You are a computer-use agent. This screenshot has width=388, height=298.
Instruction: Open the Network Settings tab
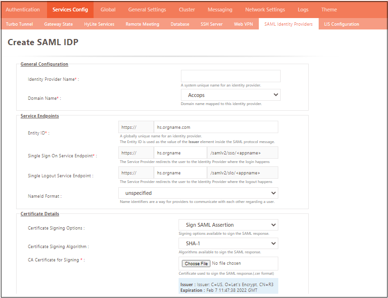(x=265, y=10)
